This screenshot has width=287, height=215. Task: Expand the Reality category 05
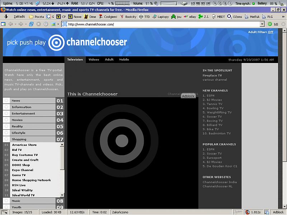33,126
